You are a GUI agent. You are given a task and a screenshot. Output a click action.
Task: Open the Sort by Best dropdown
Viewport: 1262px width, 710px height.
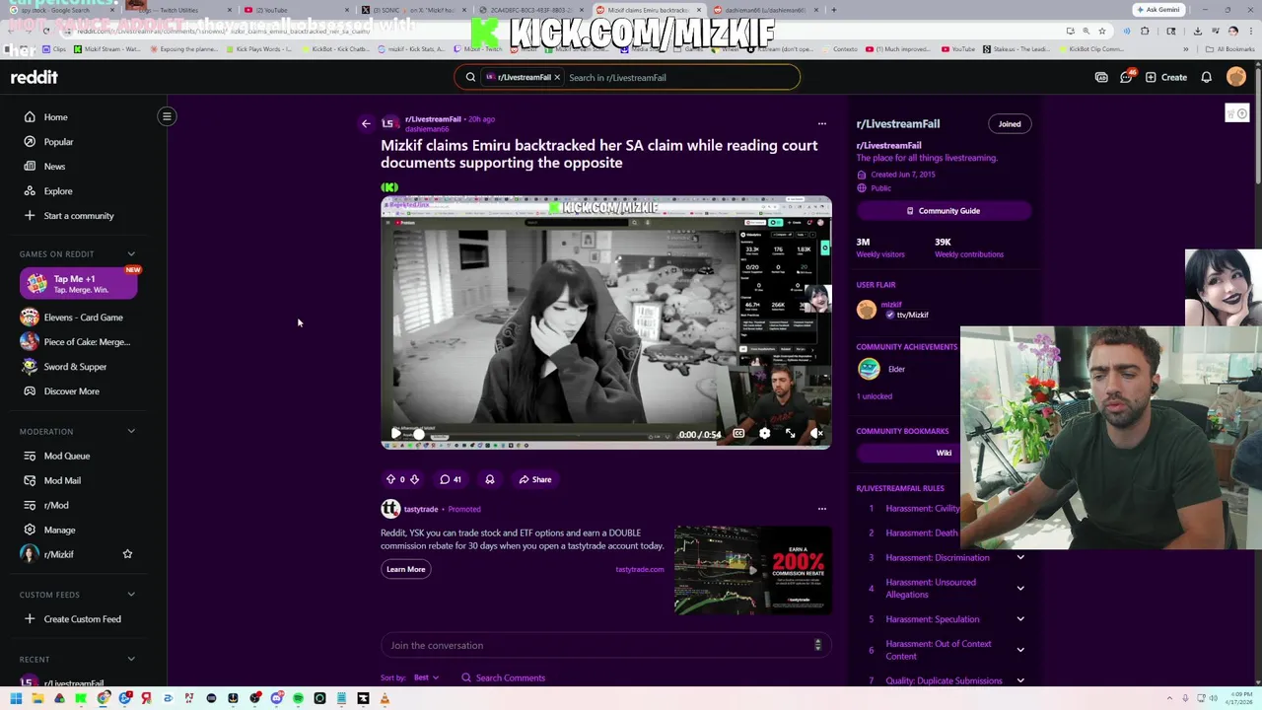(x=426, y=677)
